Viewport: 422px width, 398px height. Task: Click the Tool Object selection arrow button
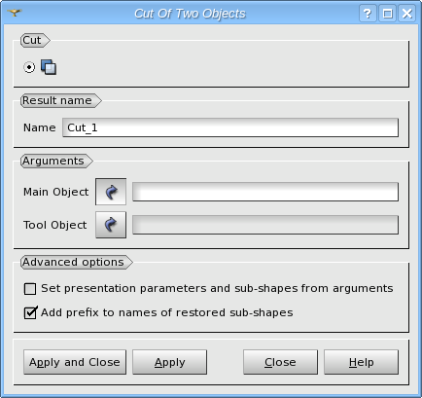click(x=111, y=225)
